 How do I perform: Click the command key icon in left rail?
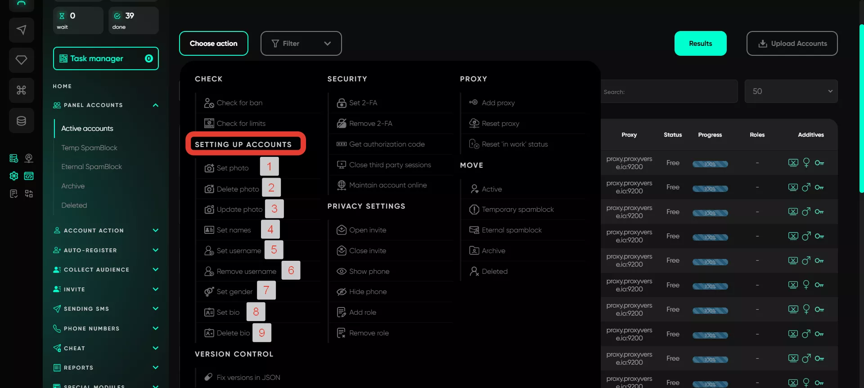[x=21, y=90]
